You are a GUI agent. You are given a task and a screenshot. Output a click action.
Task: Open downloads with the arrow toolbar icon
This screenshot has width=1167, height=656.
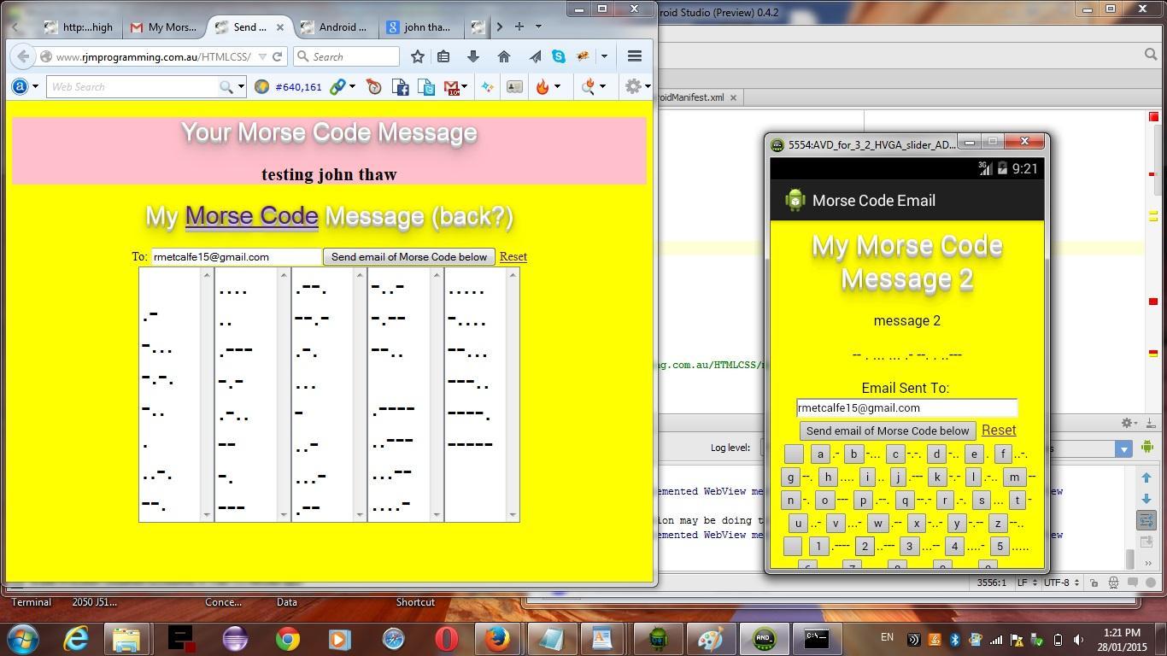pyautogui.click(x=472, y=56)
